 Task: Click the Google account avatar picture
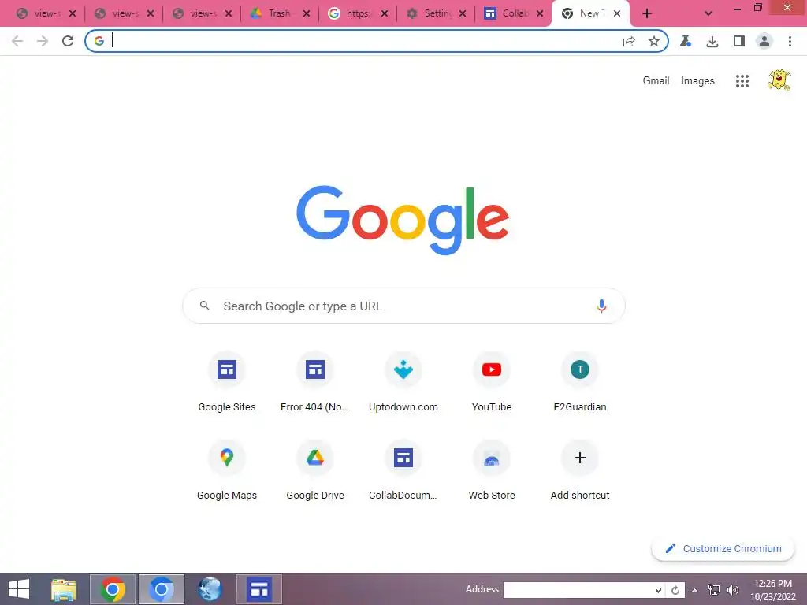coord(779,80)
